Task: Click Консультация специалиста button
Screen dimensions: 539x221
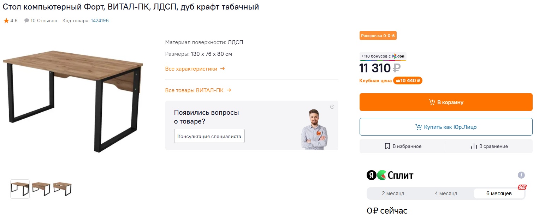Action: [209, 136]
